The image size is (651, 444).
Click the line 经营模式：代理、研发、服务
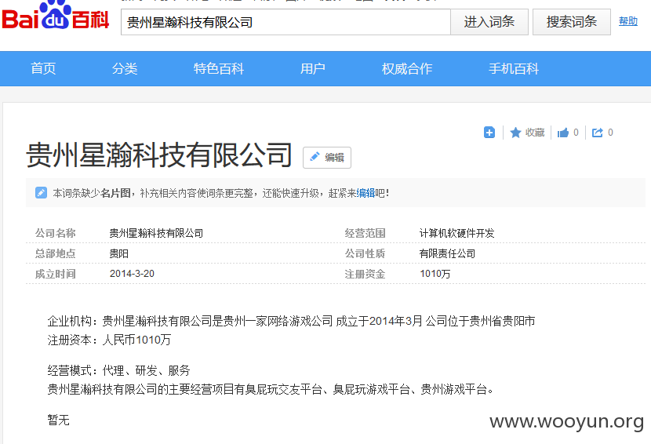118,370
